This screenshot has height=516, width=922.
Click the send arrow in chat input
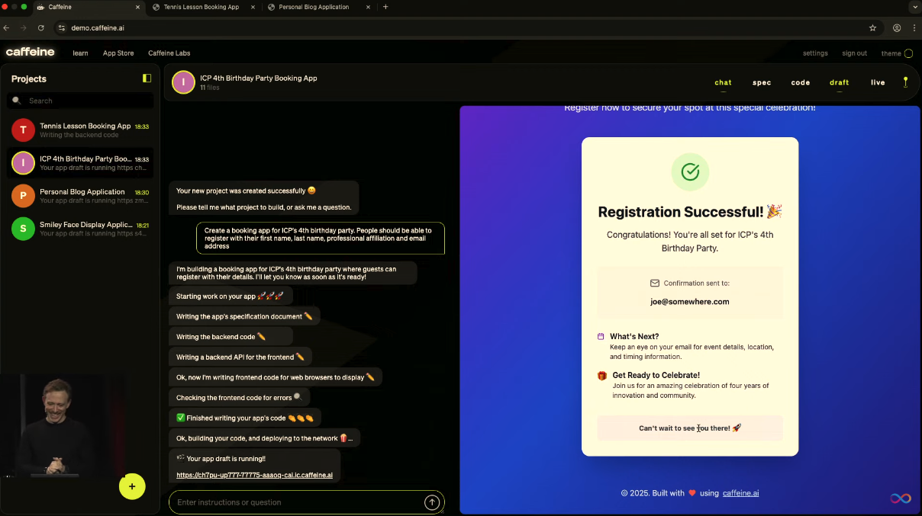pyautogui.click(x=432, y=502)
